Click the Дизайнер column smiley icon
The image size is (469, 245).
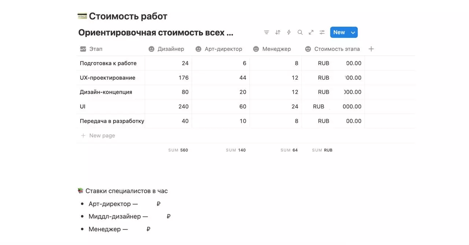tap(151, 49)
